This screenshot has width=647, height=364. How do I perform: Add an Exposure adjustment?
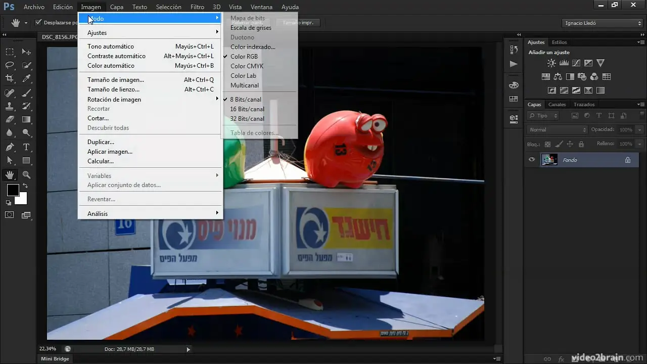click(588, 63)
